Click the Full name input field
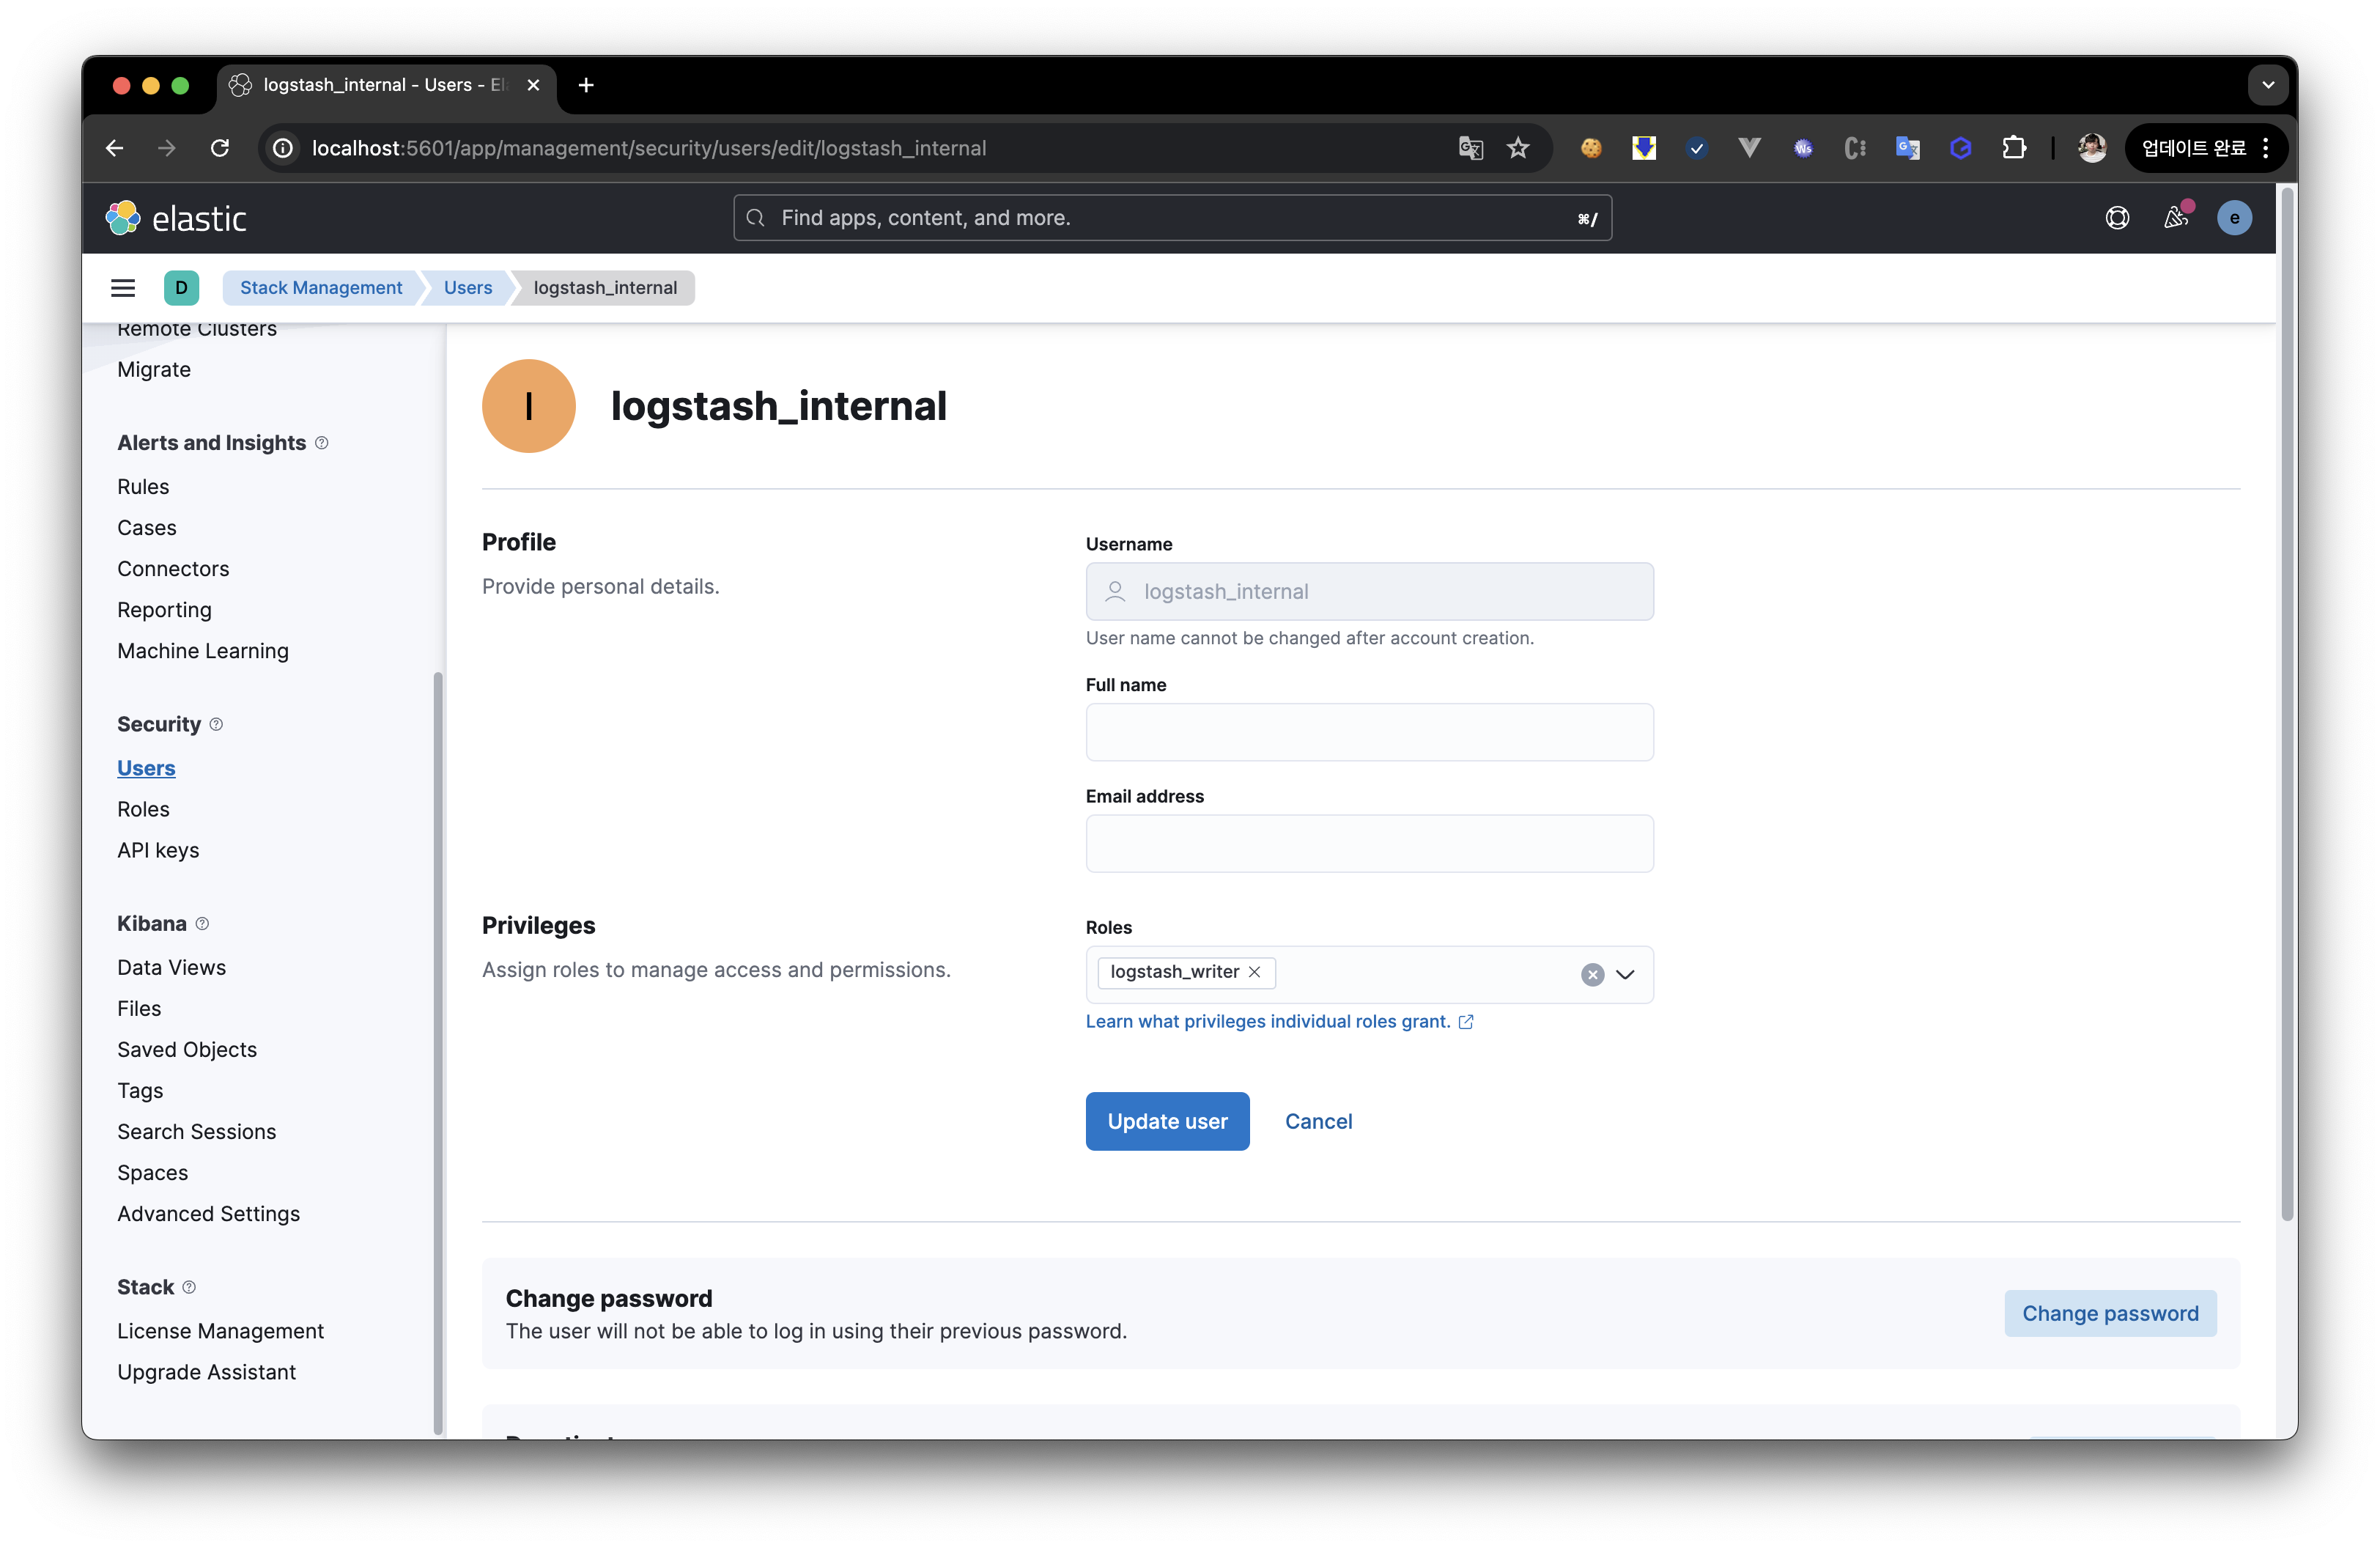Screen dimensions: 2380x1548 (1368, 732)
